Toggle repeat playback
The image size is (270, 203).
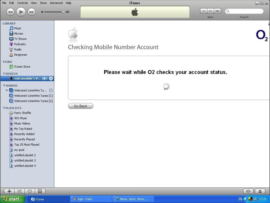click(30, 191)
